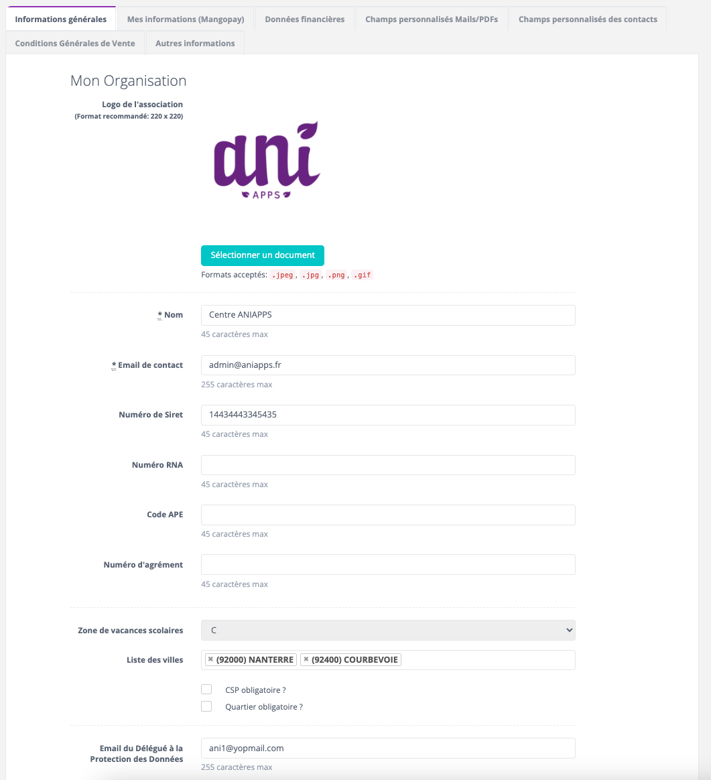This screenshot has width=711, height=780.
Task: Click the ani APPS logo image
Action: [267, 161]
